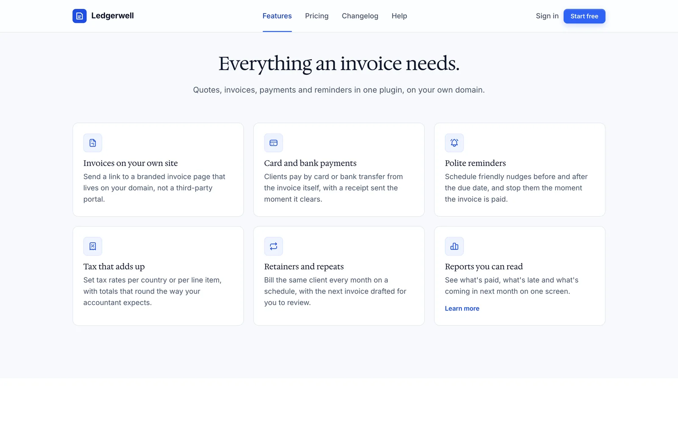Click the Ledgerwell brand name
Screen dimensions: 678x423
(112, 16)
